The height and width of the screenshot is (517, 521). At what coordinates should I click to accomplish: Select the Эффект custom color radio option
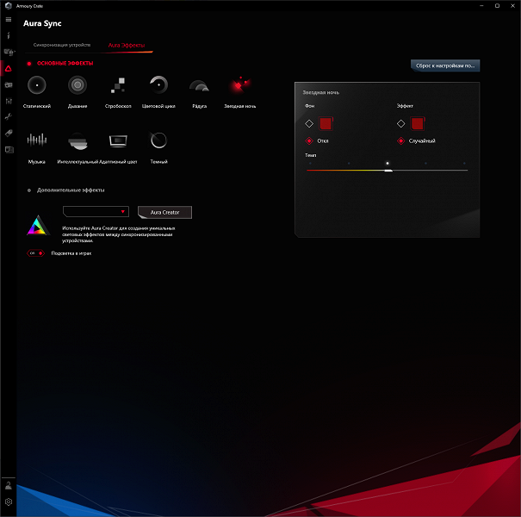coord(400,124)
